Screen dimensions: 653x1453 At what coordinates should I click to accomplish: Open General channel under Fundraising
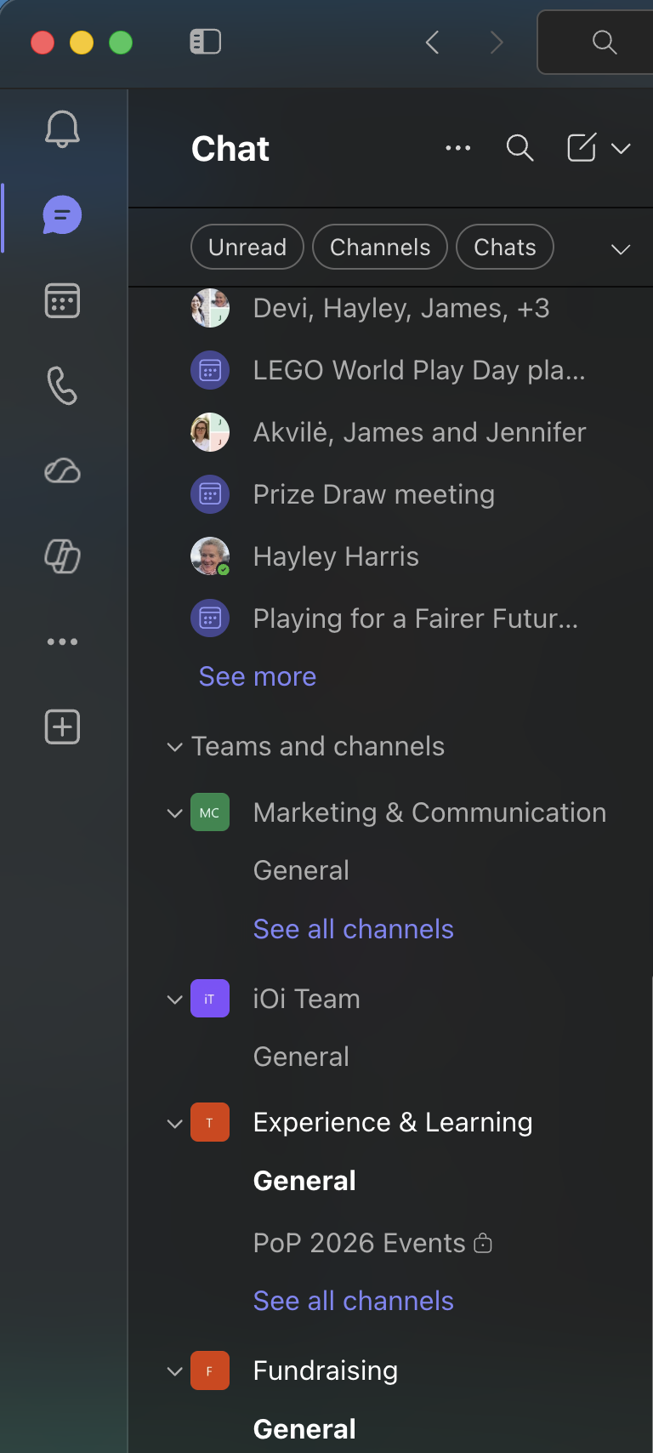click(304, 1429)
